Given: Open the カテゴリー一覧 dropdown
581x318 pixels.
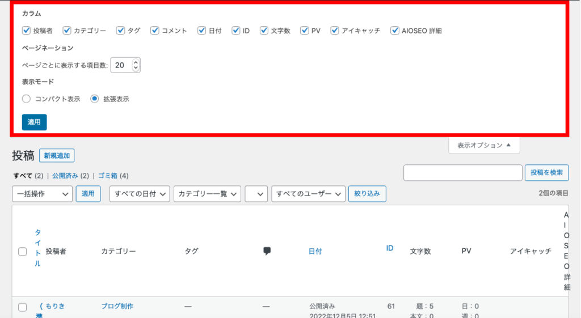Looking at the screenshot, I should tap(208, 194).
